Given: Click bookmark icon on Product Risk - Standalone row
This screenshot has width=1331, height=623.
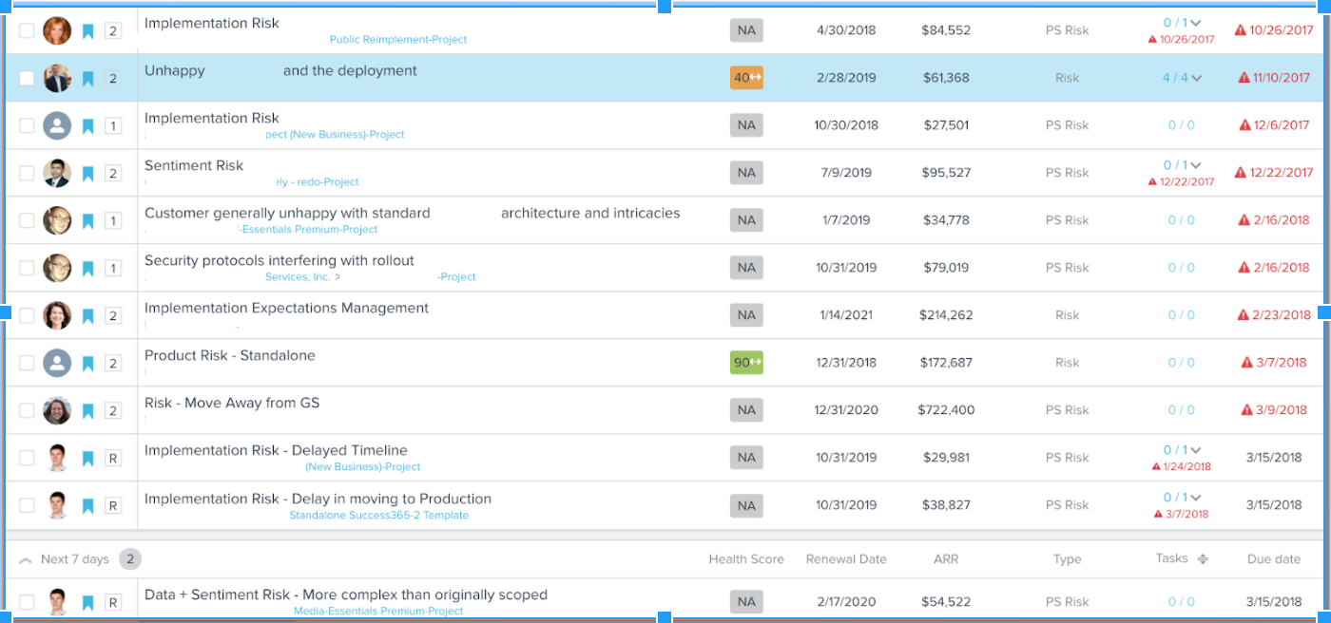Looking at the screenshot, I should tap(88, 363).
